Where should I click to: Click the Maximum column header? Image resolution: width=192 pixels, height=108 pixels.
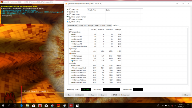click(x=109, y=30)
